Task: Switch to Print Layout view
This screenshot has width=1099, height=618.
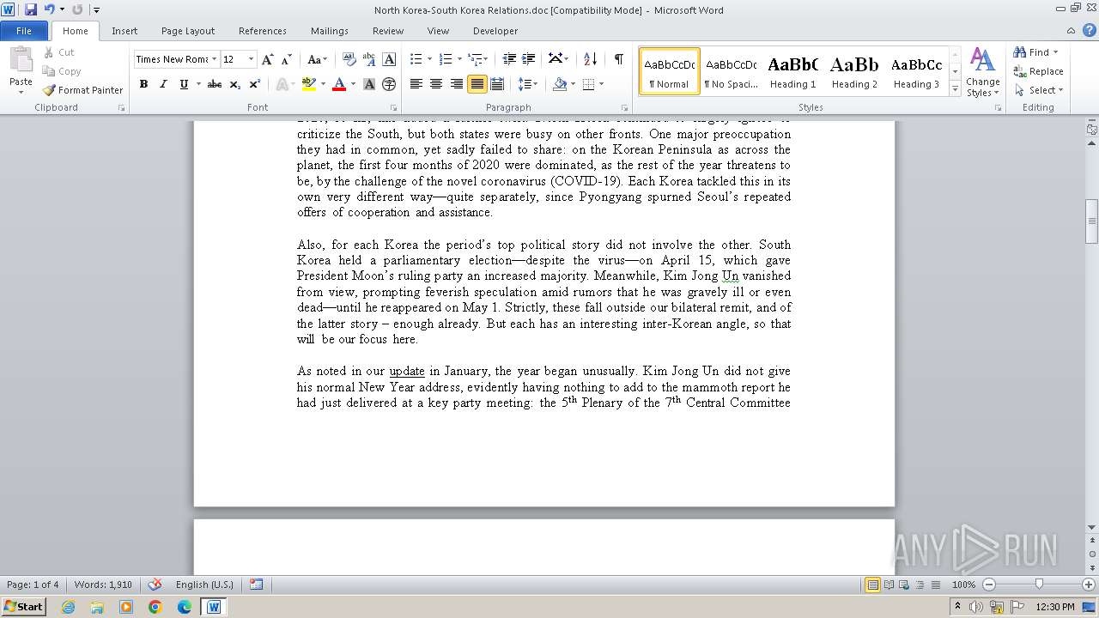Action: coord(872,585)
